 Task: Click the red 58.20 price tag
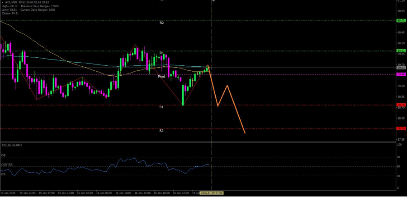coord(401,128)
